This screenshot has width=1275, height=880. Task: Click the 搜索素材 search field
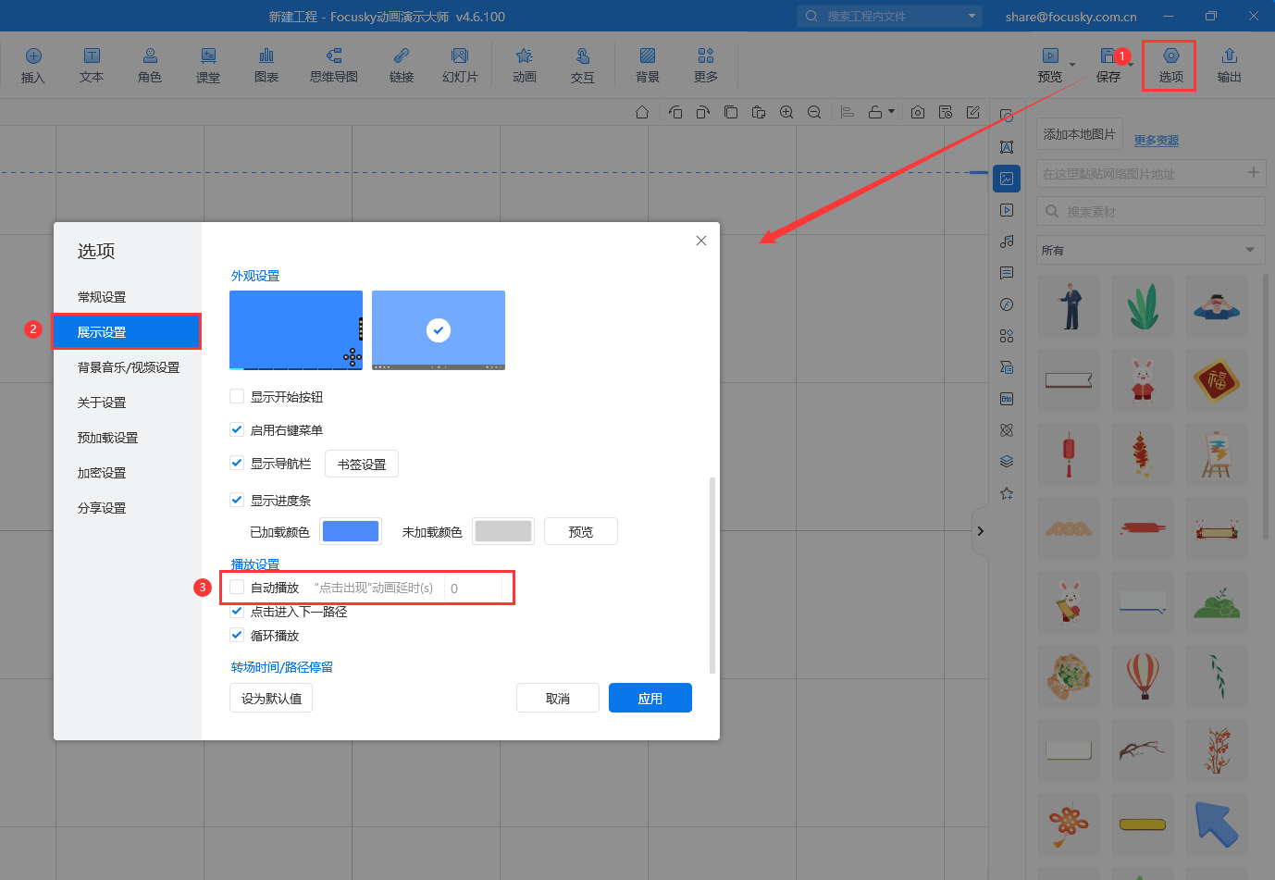pyautogui.click(x=1152, y=212)
